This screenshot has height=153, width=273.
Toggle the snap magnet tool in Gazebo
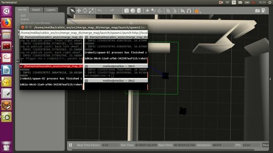point(189,11)
